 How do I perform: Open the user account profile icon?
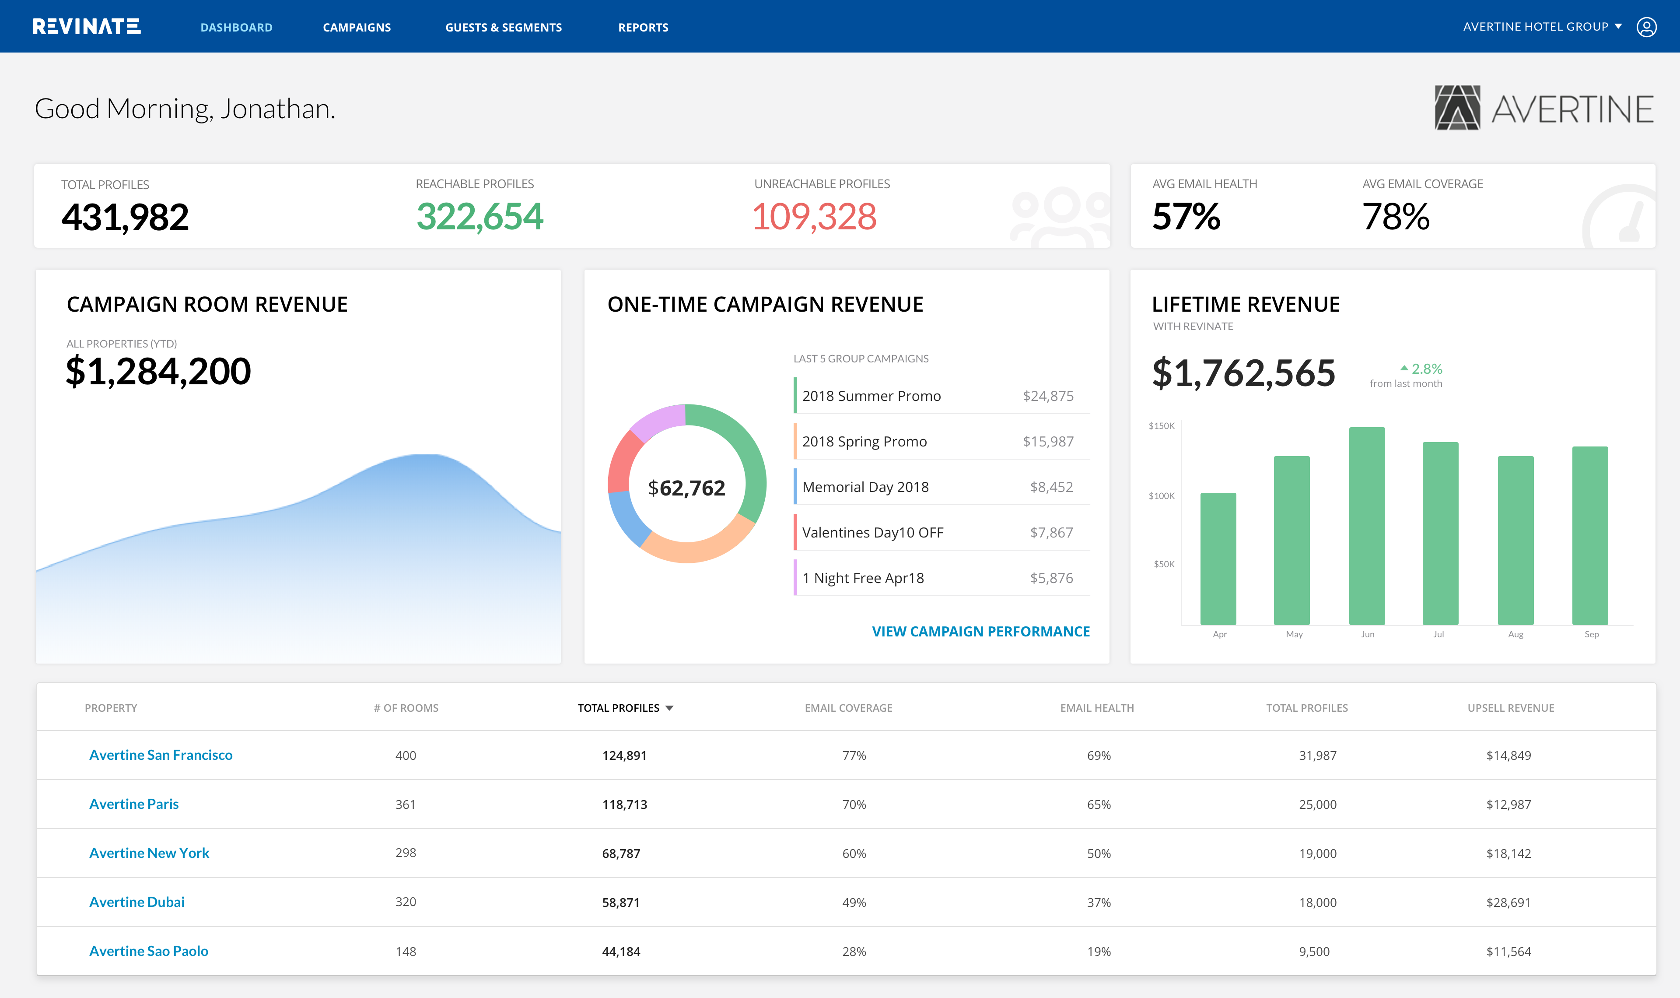point(1646,27)
